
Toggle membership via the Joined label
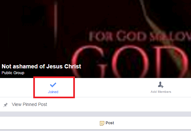53,92
